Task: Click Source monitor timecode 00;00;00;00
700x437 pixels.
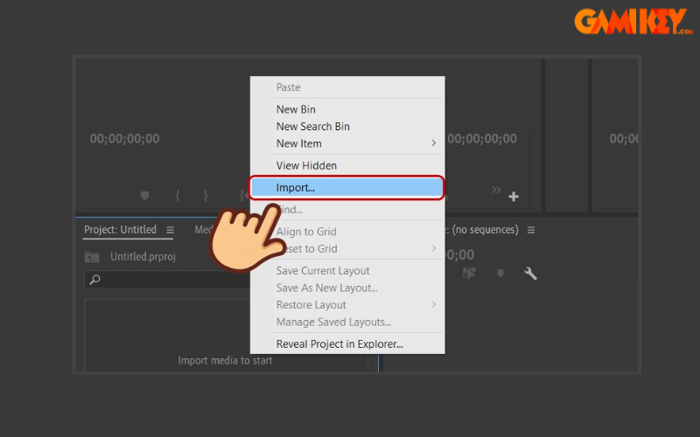Action: point(124,139)
